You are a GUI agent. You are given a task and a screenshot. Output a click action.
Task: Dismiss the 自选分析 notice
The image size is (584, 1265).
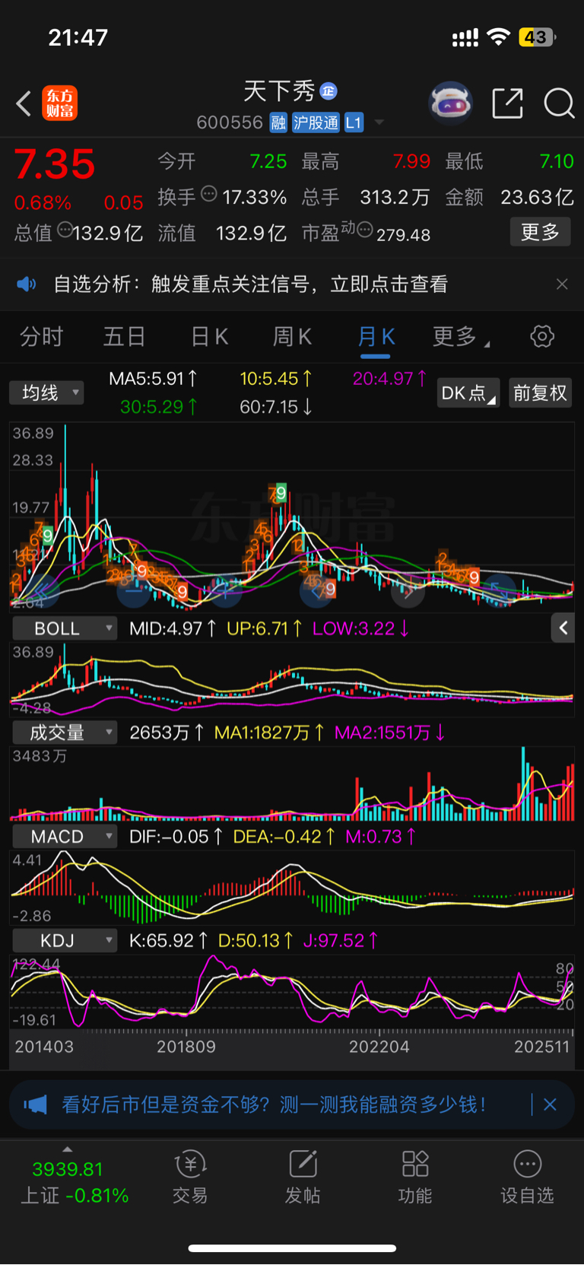[x=562, y=284]
